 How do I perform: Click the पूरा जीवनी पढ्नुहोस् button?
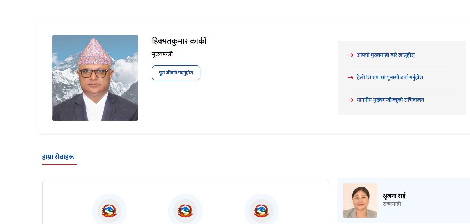tap(176, 73)
